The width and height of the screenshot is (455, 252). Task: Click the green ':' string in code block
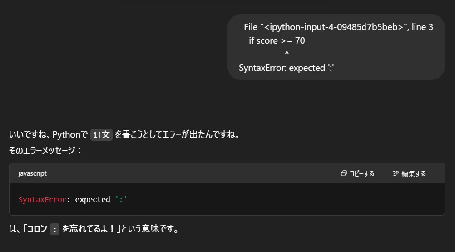121,199
